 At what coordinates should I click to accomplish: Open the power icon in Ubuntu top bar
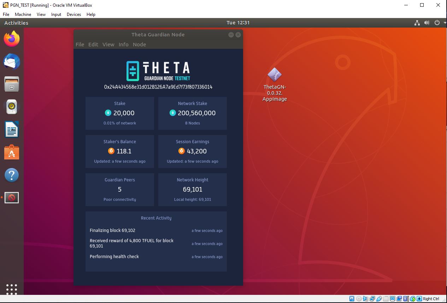point(437,23)
